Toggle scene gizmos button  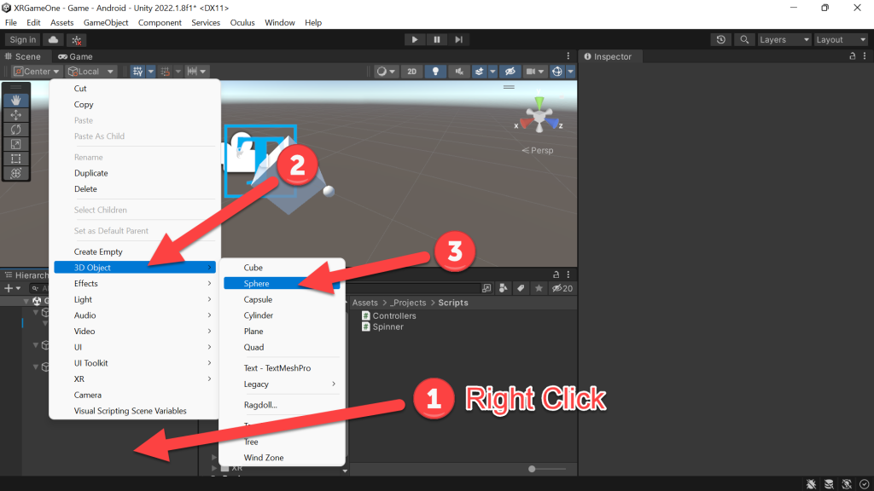pyautogui.click(x=556, y=72)
